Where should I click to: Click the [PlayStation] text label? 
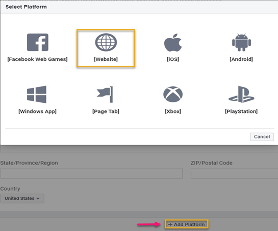click(241, 111)
